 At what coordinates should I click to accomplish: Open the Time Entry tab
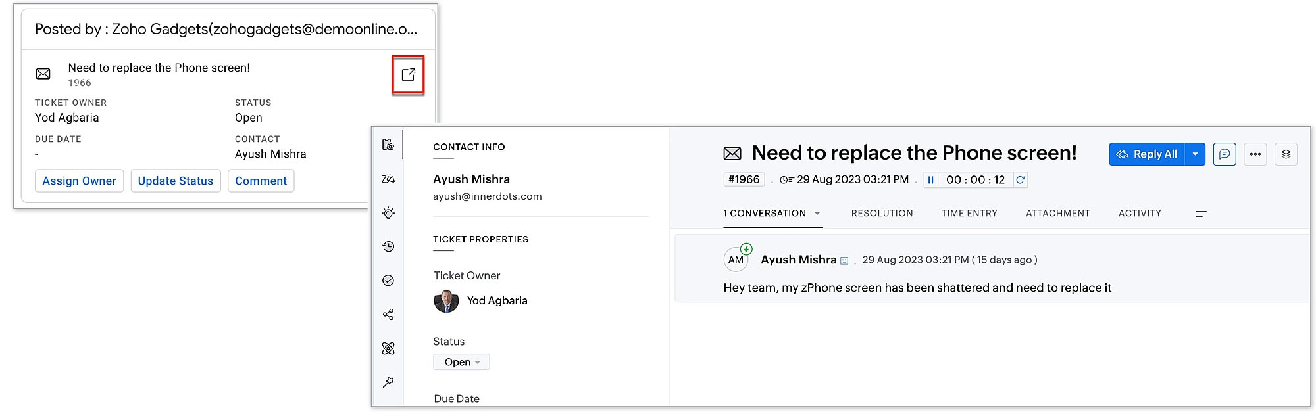tap(969, 214)
